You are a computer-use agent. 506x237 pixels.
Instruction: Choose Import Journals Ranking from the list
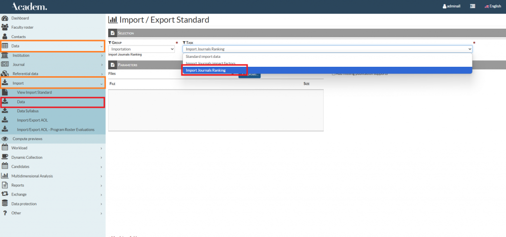pos(206,70)
